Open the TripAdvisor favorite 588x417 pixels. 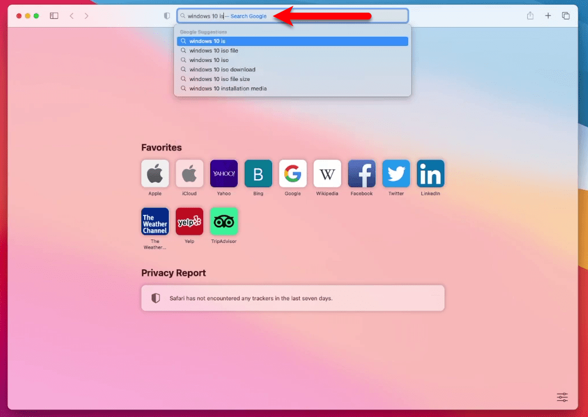(x=224, y=221)
